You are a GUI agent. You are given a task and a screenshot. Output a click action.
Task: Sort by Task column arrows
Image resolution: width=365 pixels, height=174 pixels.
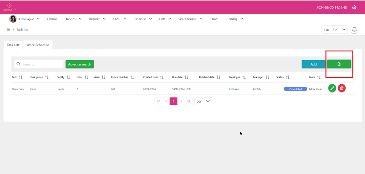(20, 77)
